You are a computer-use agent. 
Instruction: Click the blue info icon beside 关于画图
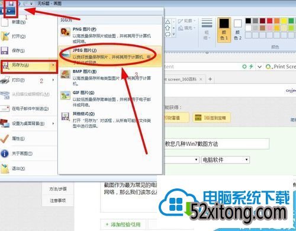[5, 153]
